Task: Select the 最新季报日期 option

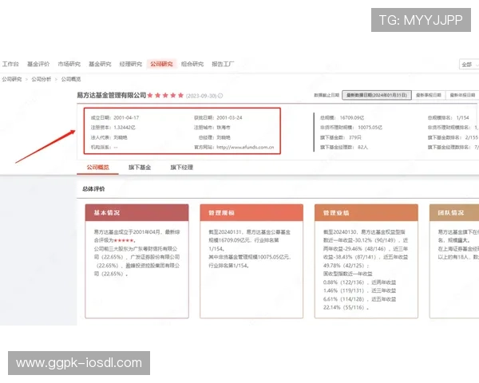Action: 429,95
